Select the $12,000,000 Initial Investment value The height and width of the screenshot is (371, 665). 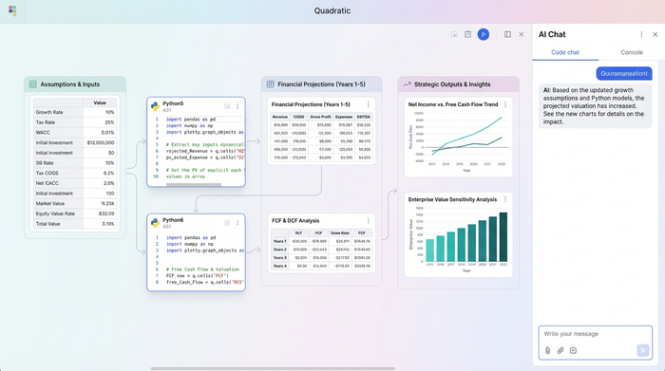[101, 142]
